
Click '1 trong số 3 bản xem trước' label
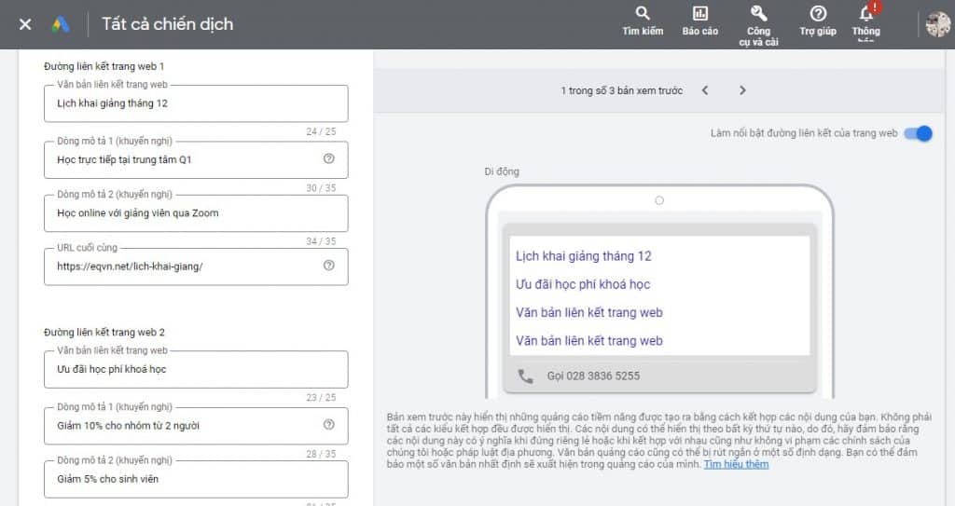pos(622,90)
